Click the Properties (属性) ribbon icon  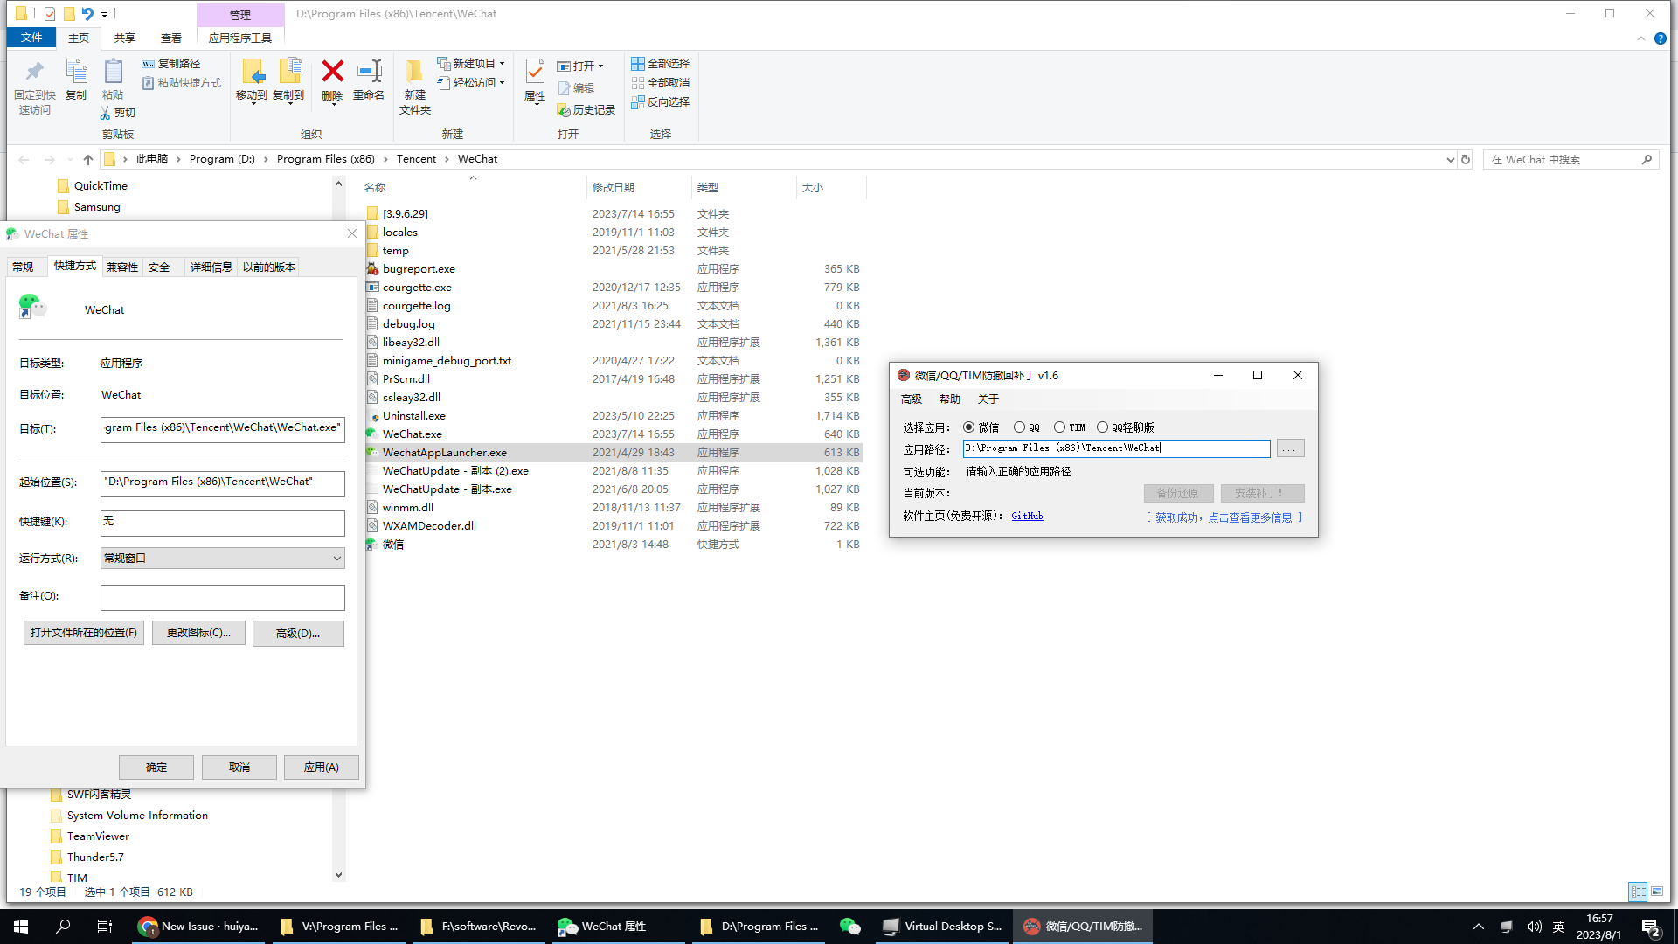click(534, 79)
